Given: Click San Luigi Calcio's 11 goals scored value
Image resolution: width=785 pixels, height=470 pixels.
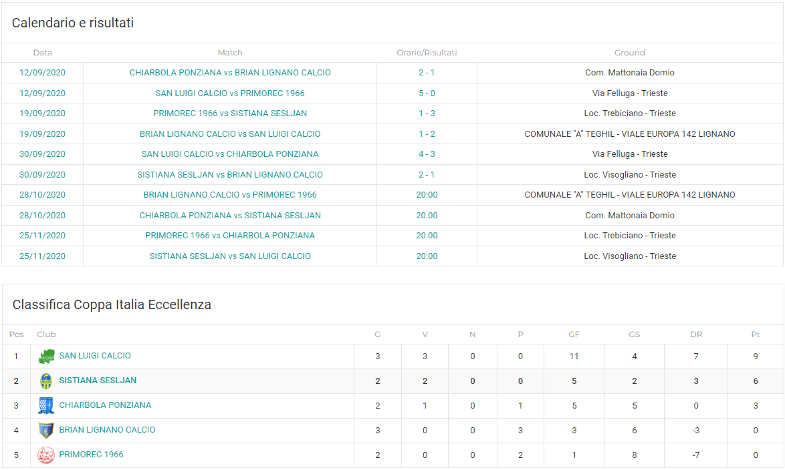Looking at the screenshot, I should (x=574, y=357).
